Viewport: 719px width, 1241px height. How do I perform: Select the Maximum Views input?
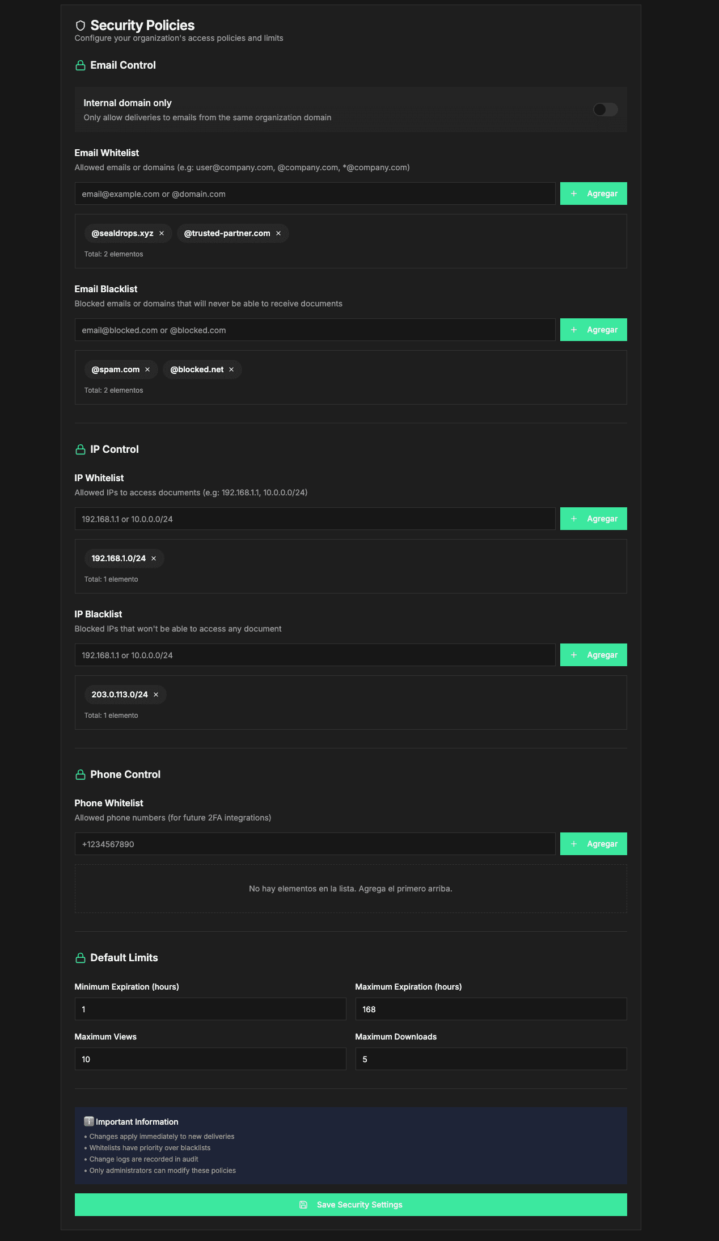pos(210,1059)
